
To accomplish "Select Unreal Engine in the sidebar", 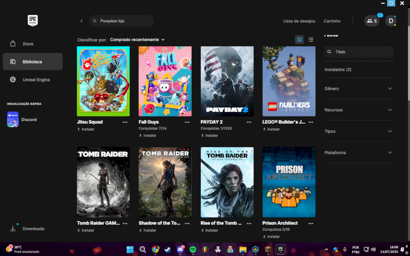I will (36, 80).
